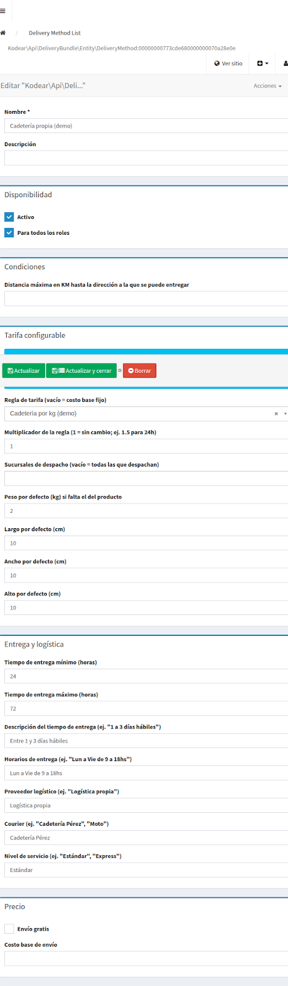This screenshot has height=986, width=288.
Task: Click the Distancia máxima en KM field
Action: [x=146, y=299]
